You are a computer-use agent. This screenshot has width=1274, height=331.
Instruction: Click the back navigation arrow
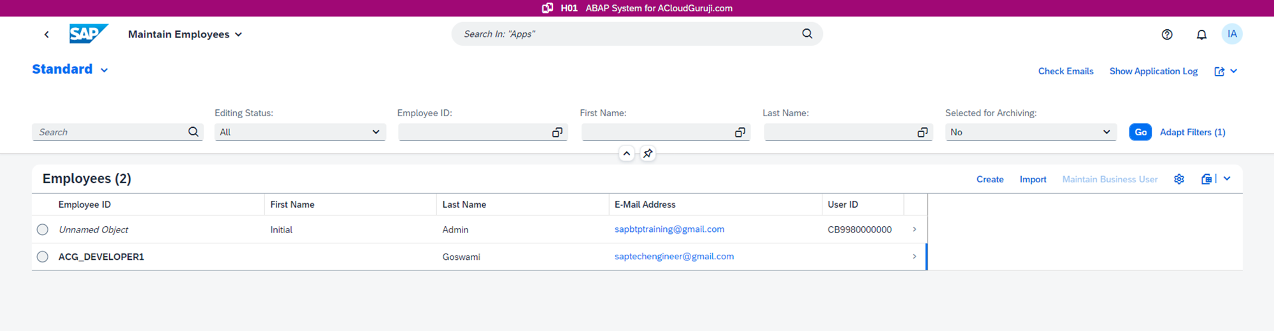(47, 34)
